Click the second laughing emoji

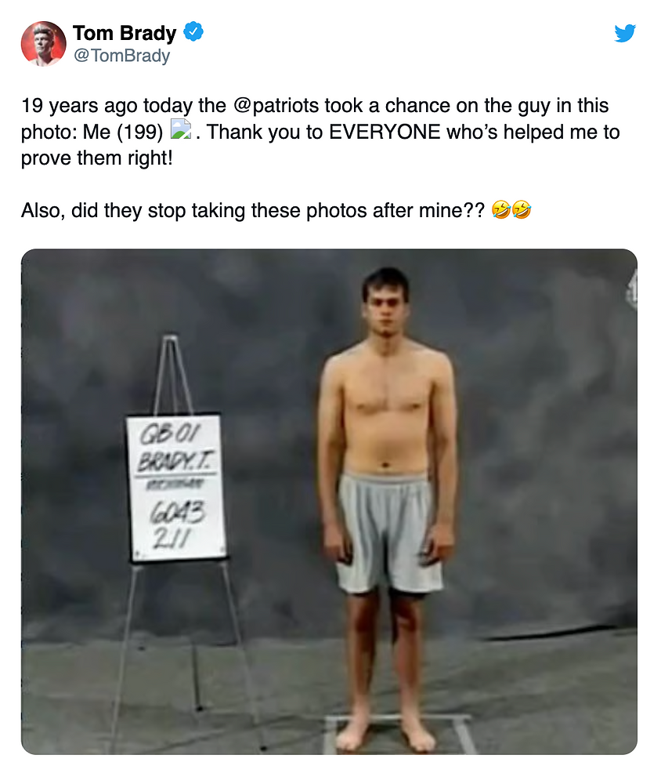(521, 210)
